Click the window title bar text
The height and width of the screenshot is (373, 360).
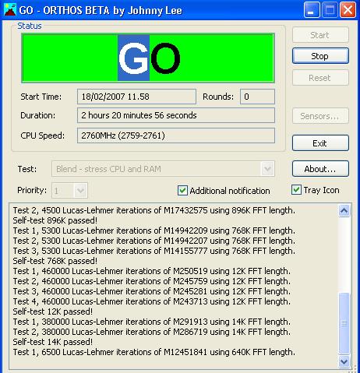pos(101,10)
